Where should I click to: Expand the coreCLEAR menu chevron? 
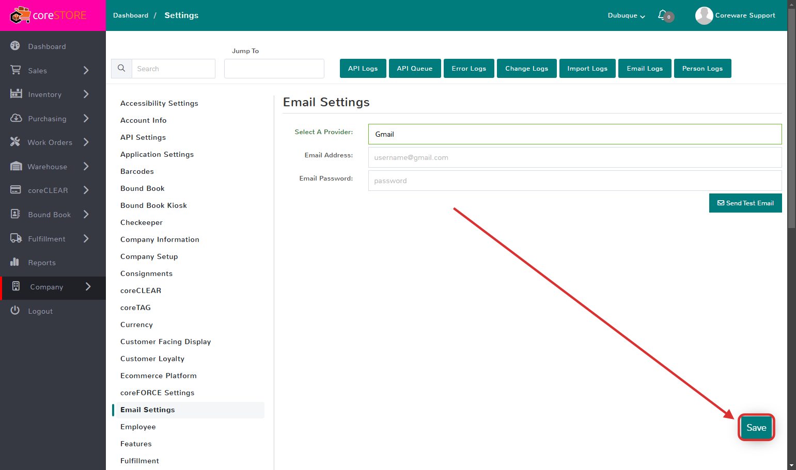(86, 190)
